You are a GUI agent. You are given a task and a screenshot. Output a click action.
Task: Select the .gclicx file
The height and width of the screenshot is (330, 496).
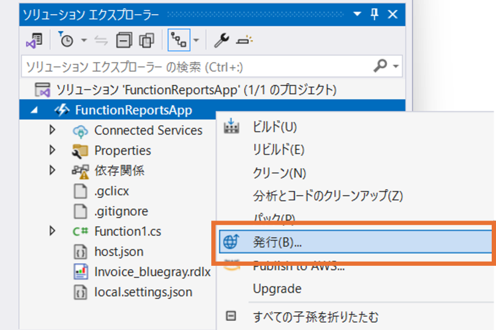tap(111, 191)
